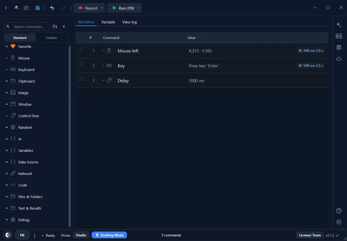Screen dimensions: 347x241
Task: Change language with the EN button
Action: tap(22, 235)
